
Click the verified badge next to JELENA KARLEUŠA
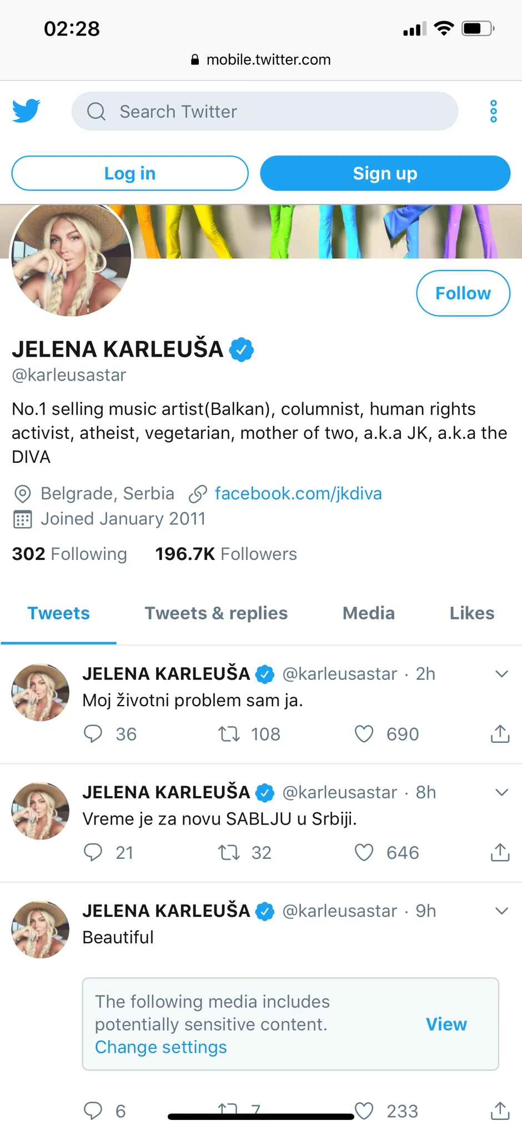pyautogui.click(x=242, y=349)
